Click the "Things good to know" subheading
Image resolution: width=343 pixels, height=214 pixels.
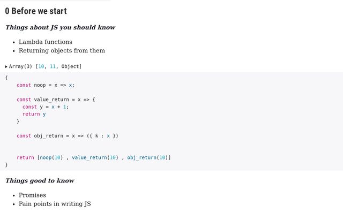(x=40, y=181)
